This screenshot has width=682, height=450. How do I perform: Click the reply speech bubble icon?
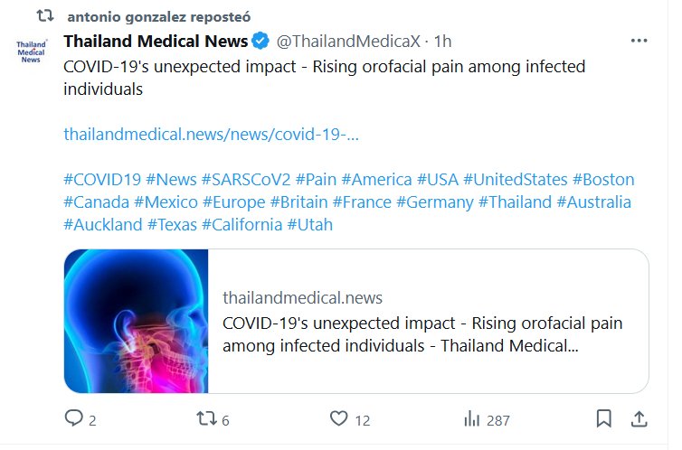(x=73, y=419)
